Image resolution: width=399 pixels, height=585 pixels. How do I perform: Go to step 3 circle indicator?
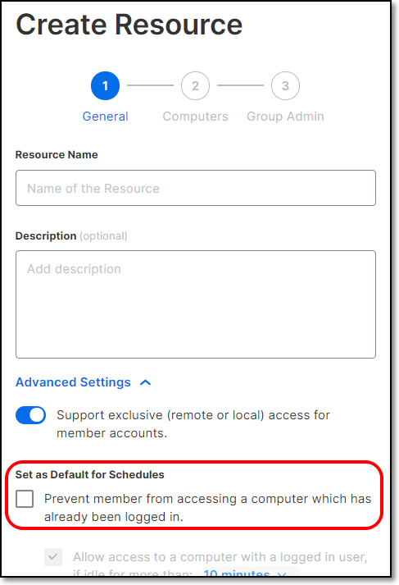(285, 86)
